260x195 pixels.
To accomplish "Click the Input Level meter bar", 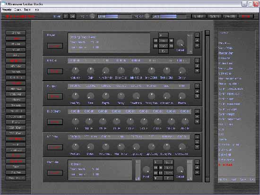I will [114, 16].
